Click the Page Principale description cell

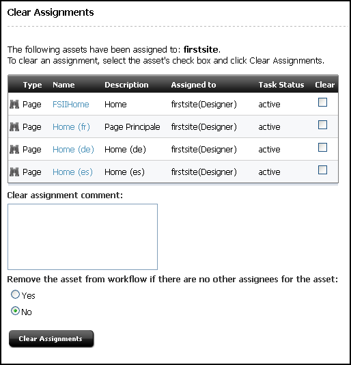coord(132,127)
